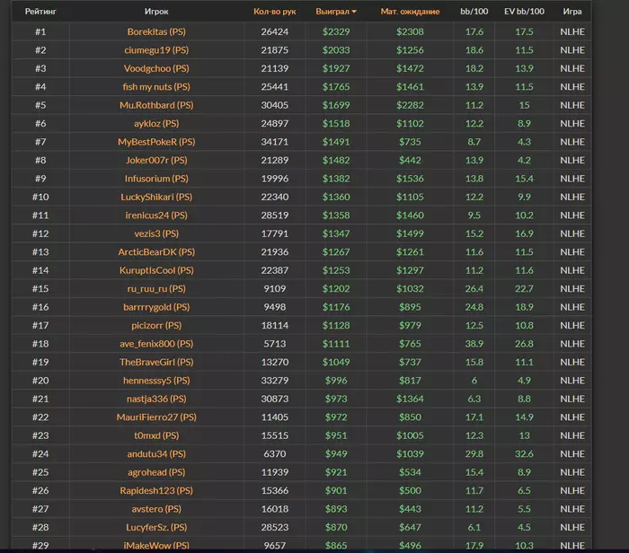Select rank cell #28
Image resolution: width=629 pixels, height=553 pixels.
40,527
